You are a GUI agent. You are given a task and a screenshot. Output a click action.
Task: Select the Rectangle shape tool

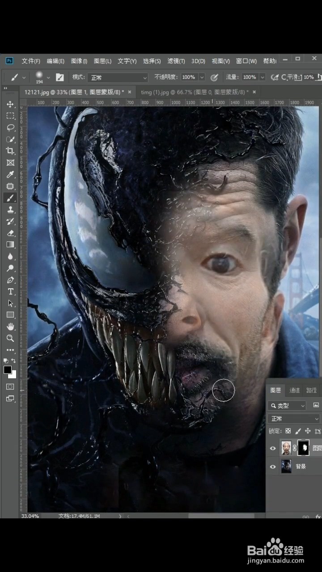pyautogui.click(x=10, y=315)
